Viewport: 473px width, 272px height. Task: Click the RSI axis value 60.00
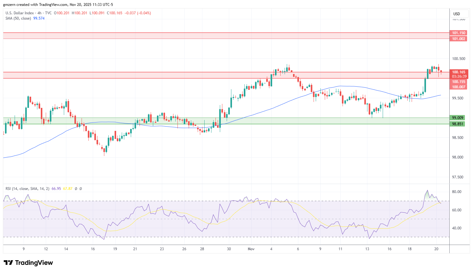(x=457, y=210)
